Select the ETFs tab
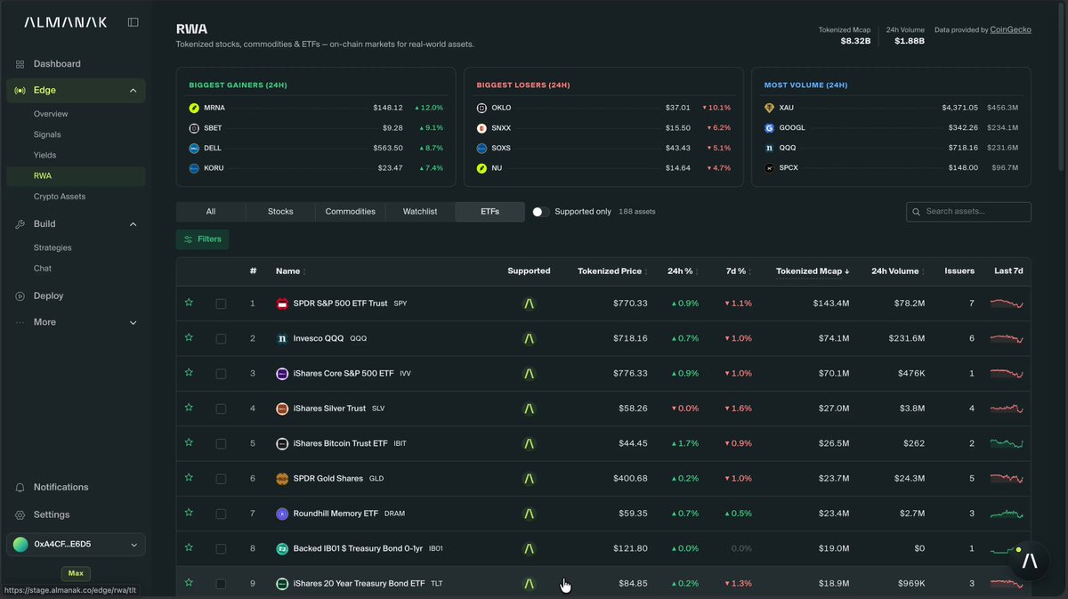Viewport: 1068px width, 599px height. point(489,212)
